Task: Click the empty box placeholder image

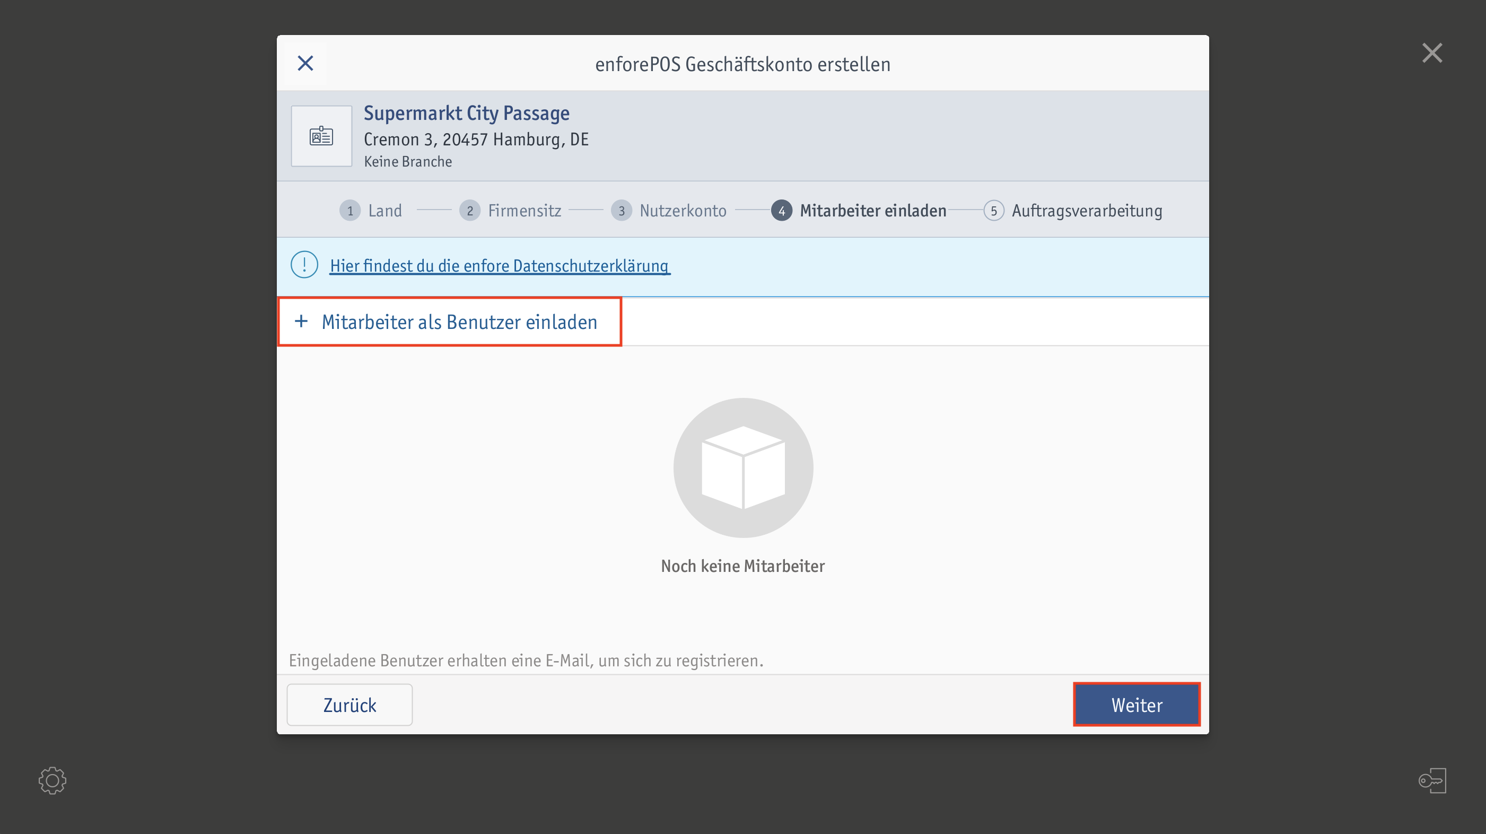Action: coord(743,467)
